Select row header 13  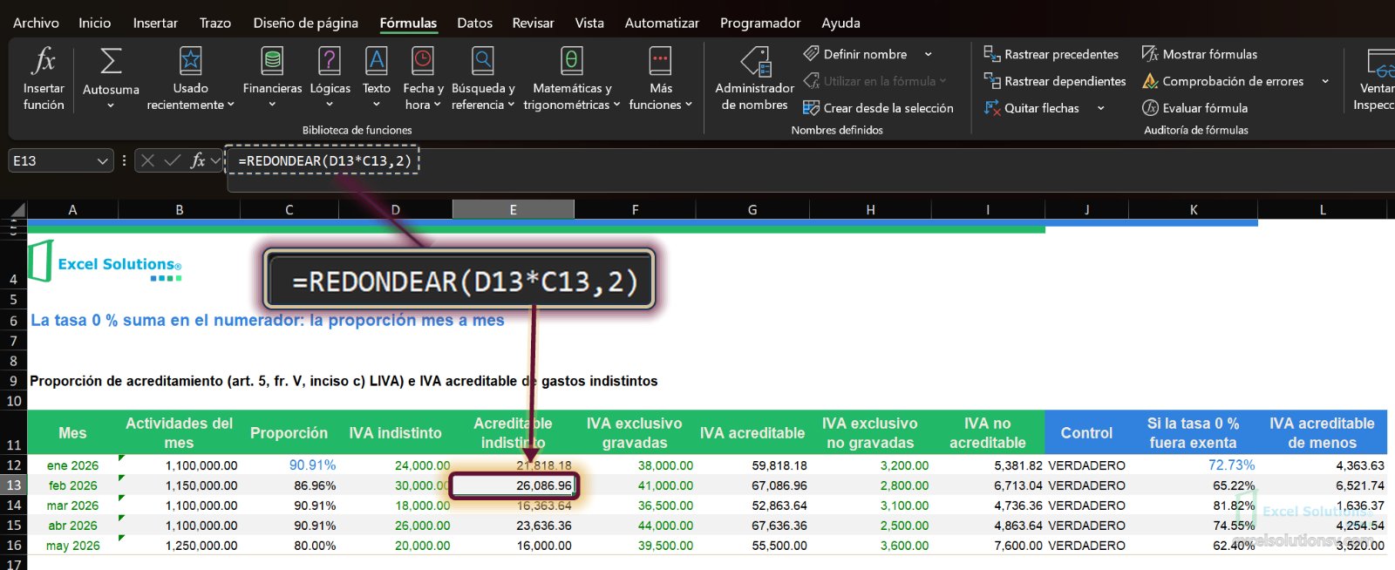point(14,485)
